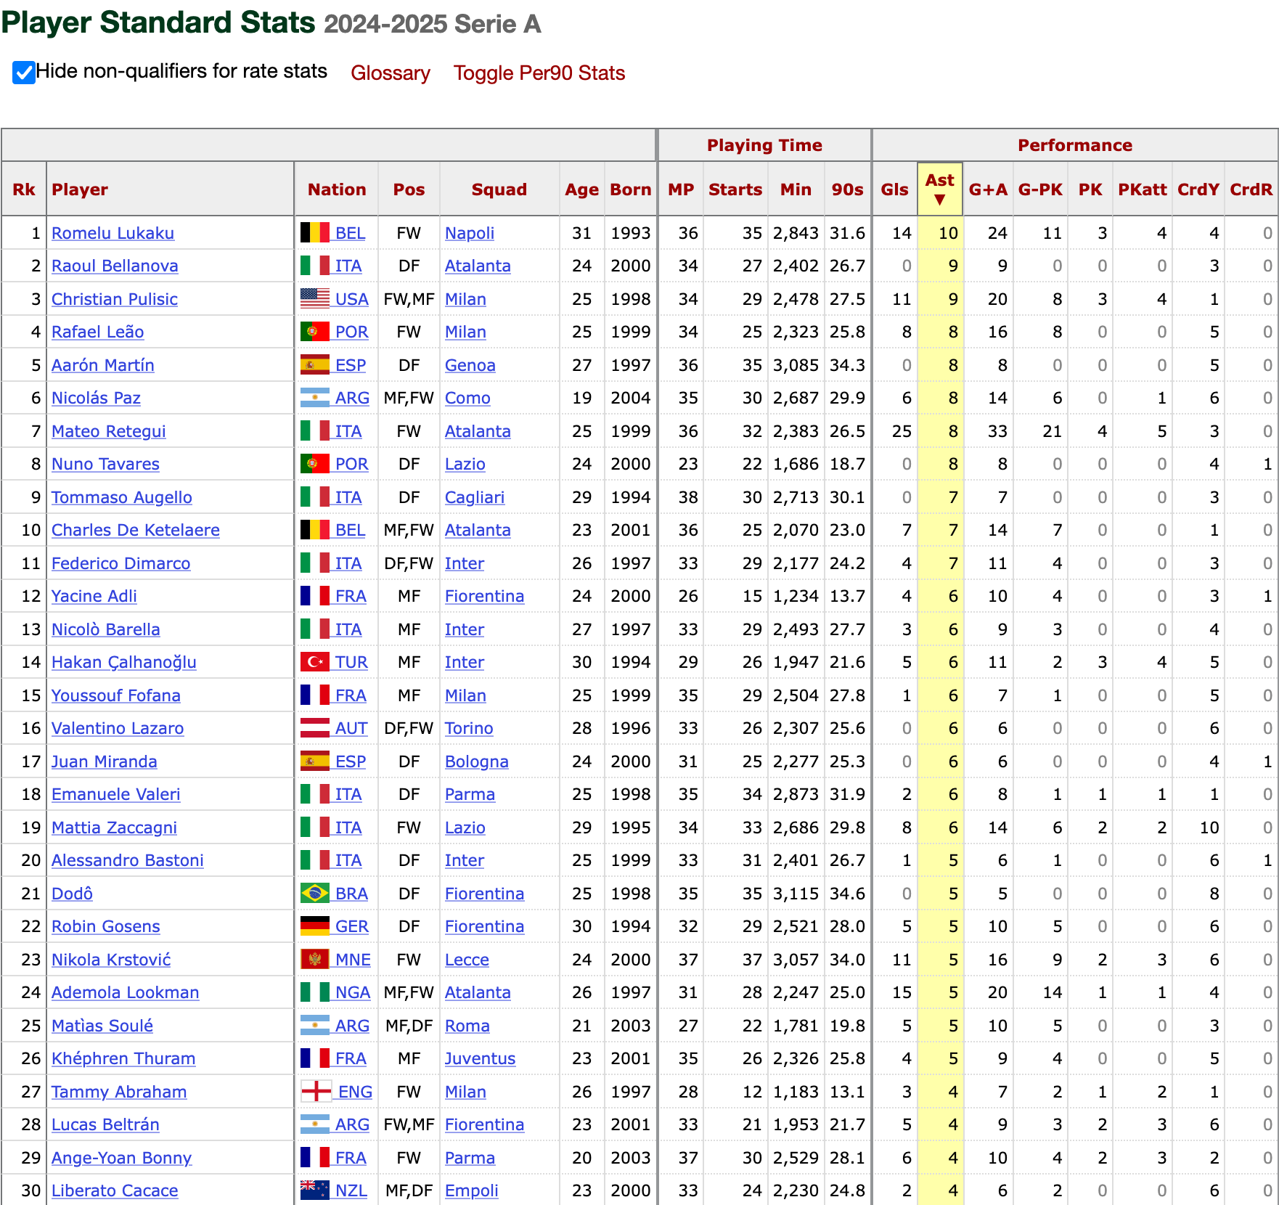Open Hakan Çalhanoğlu's player page
The height and width of the screenshot is (1205, 1279).
pyautogui.click(x=124, y=662)
